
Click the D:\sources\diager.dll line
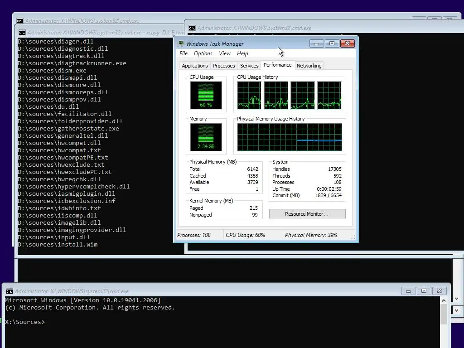(x=56, y=41)
